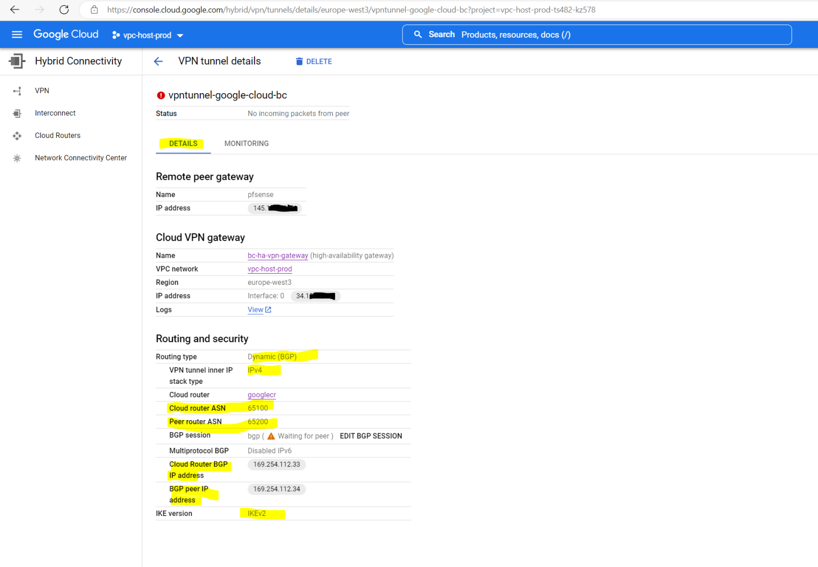This screenshot has width=818, height=567.
Task: Switch to the MONITORING tab
Action: tap(246, 143)
